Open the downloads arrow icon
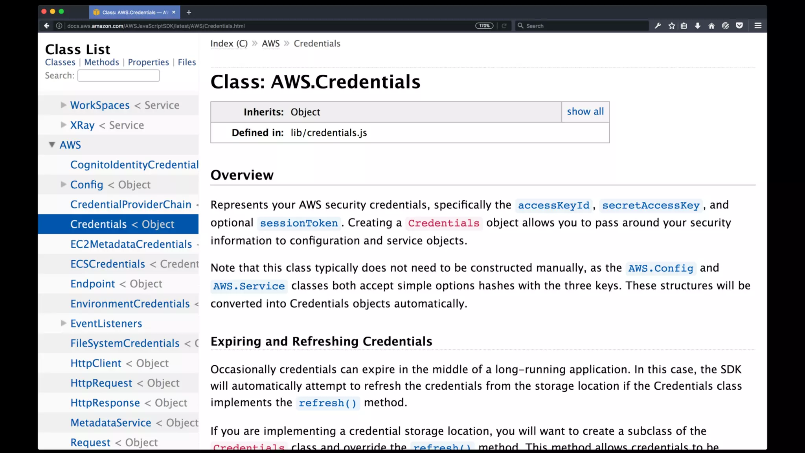This screenshot has width=805, height=453. [698, 26]
